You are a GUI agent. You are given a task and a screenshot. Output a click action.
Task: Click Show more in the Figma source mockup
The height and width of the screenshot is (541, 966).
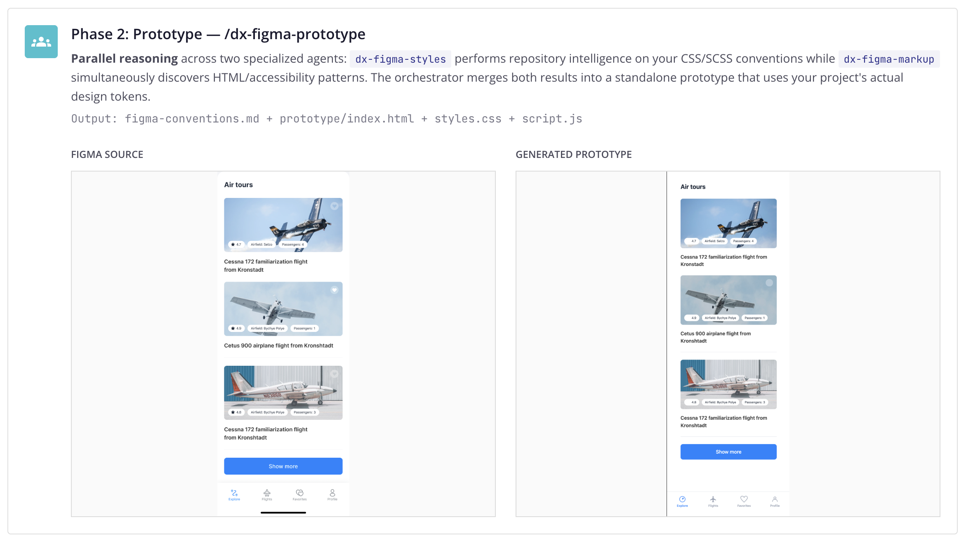(x=283, y=466)
